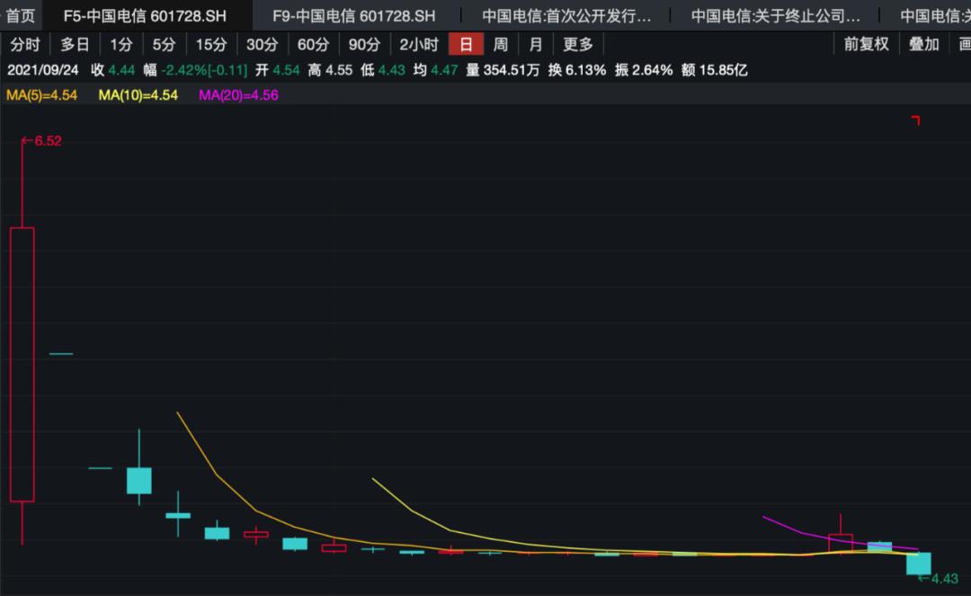Open the 前复权 price adjustment option
The image size is (971, 596).
(867, 45)
